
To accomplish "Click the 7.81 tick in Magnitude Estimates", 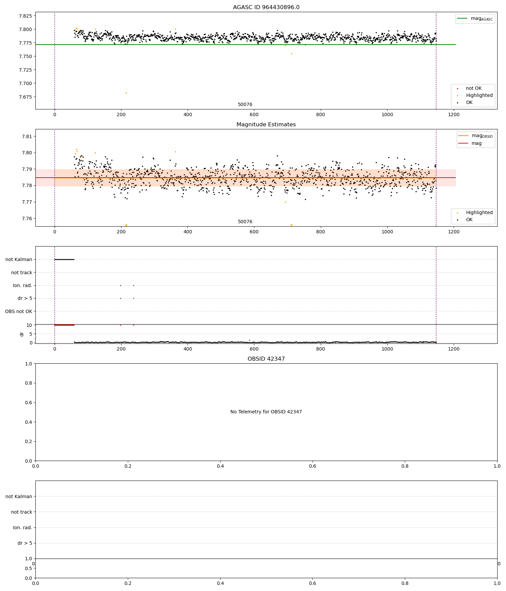I will pos(27,136).
